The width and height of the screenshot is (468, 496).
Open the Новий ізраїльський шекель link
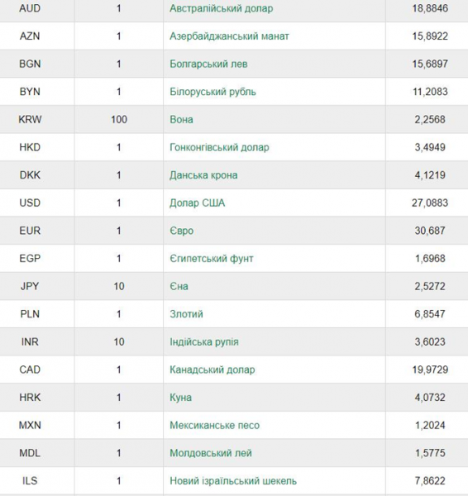coord(233,481)
